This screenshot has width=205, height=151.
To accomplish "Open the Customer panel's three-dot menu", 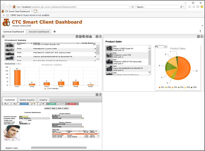I will [x=100, y=95].
